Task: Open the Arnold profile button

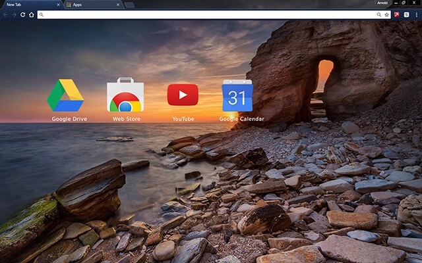Action: click(382, 3)
